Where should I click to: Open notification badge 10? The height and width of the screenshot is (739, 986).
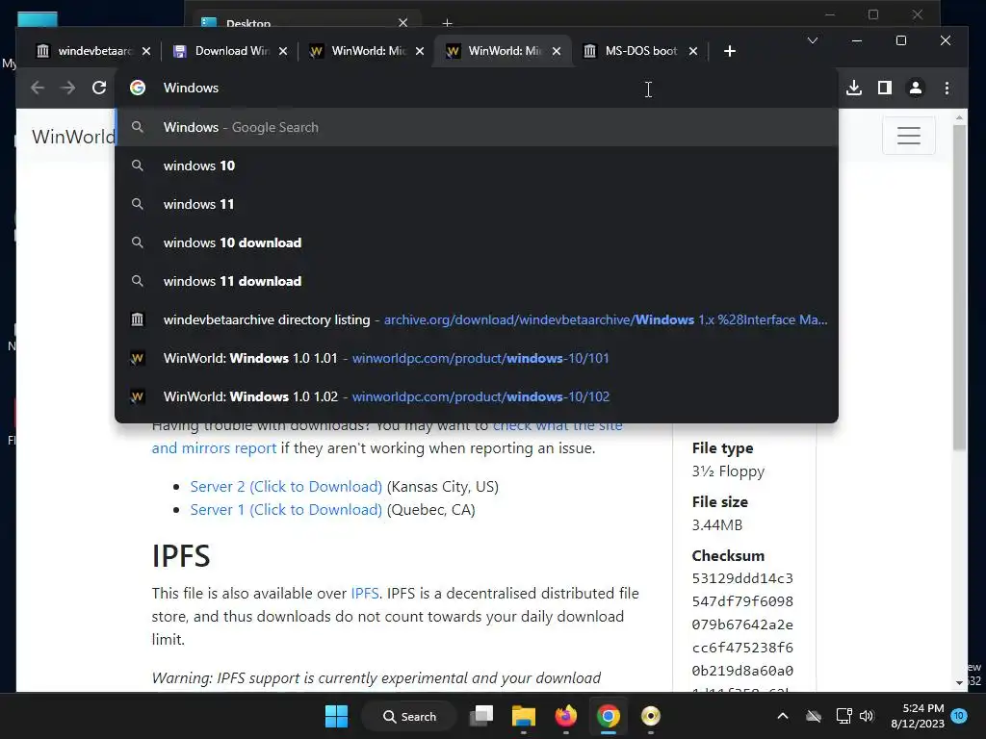tap(958, 716)
